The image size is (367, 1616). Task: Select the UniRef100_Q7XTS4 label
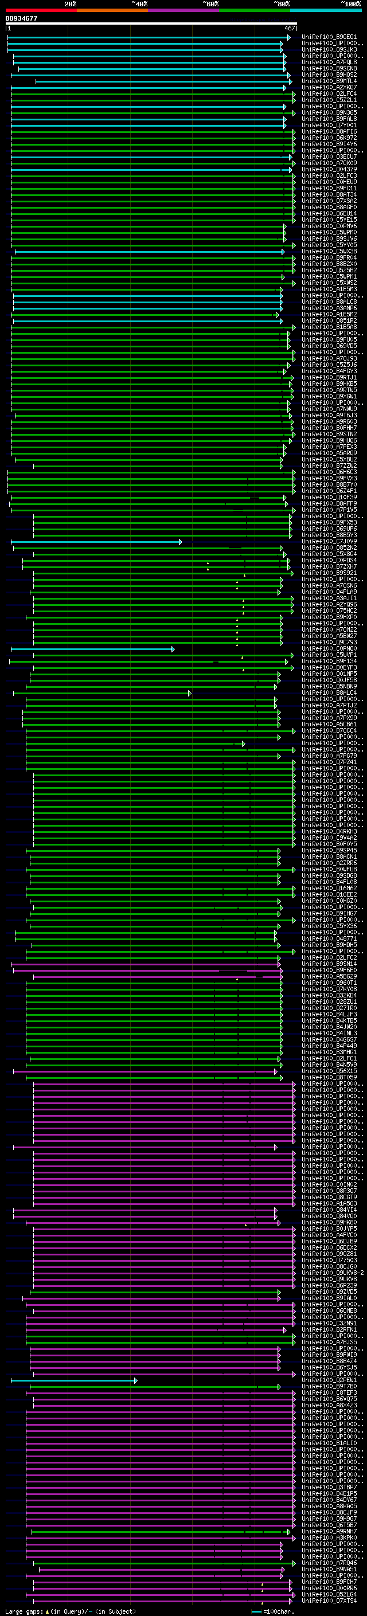(x=329, y=1601)
